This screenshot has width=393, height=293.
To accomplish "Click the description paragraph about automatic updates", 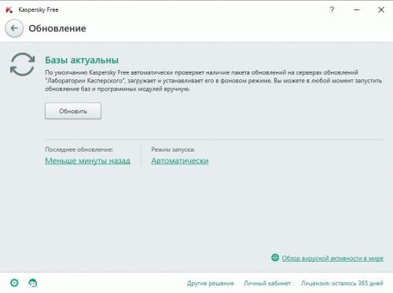I will pyautogui.click(x=213, y=81).
